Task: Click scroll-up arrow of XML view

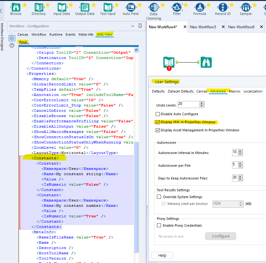Action: 136,50
